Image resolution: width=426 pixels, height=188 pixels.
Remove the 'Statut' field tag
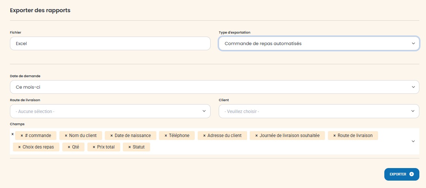click(129, 147)
